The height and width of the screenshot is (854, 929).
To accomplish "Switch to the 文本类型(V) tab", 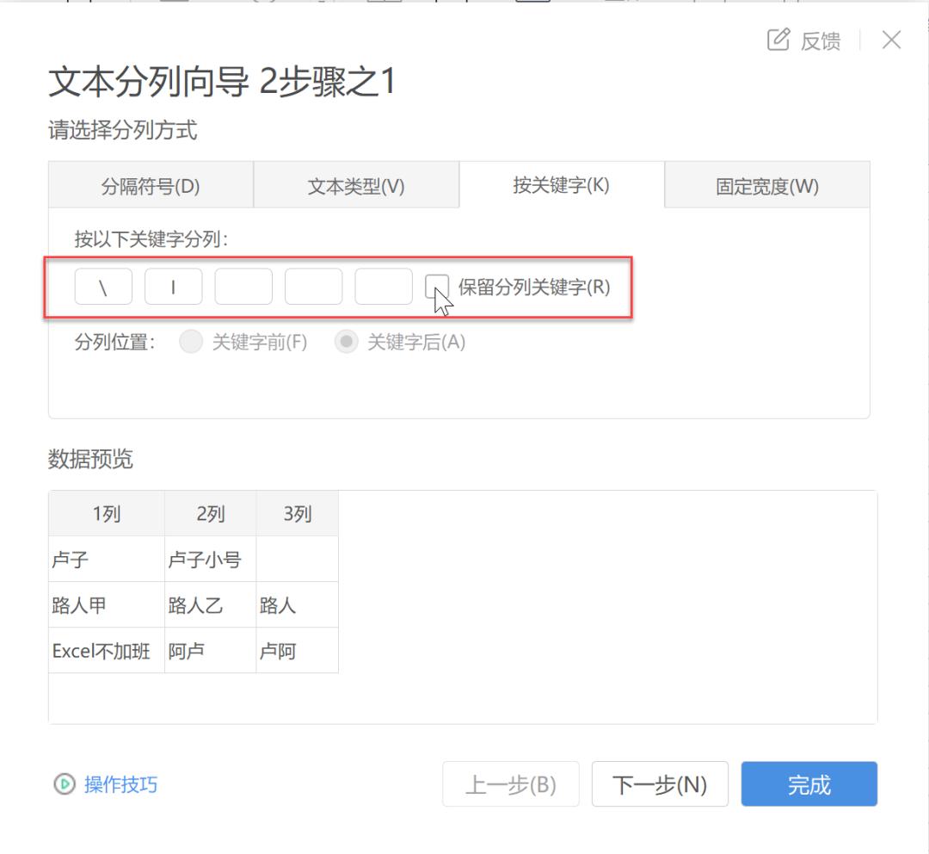I will tap(356, 184).
